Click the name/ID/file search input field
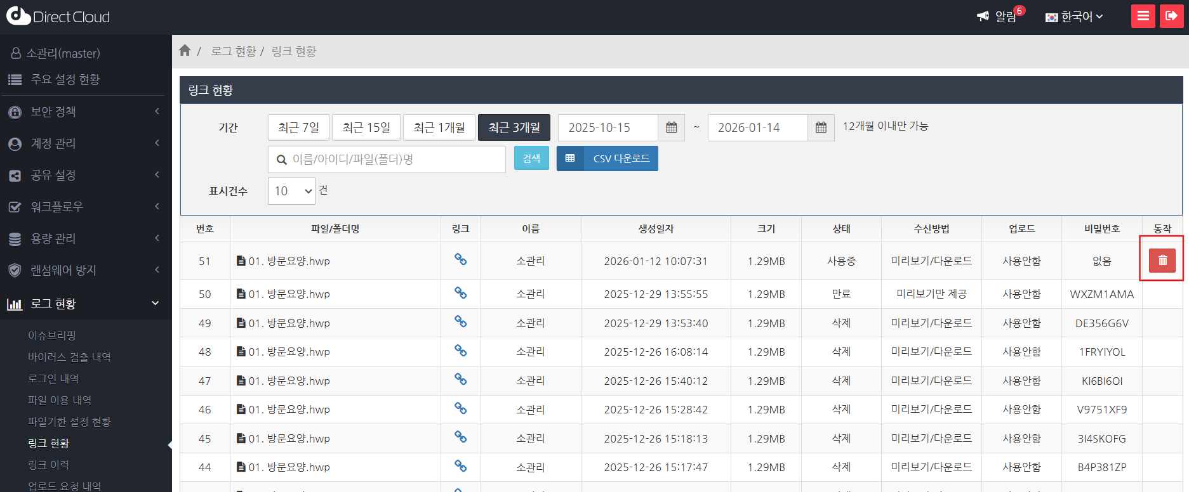Screen dimensions: 1189x492 [394, 159]
